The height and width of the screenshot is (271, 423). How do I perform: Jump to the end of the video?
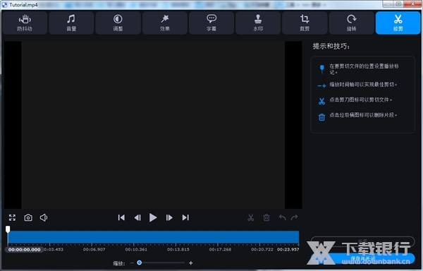coord(185,217)
